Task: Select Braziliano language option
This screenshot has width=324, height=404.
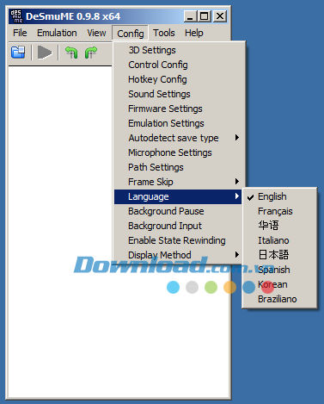Action: pos(279,299)
